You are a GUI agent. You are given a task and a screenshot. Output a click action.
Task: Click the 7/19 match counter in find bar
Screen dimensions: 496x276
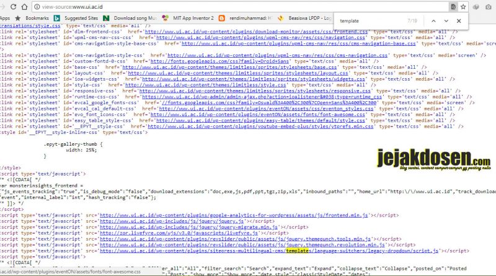coord(412,21)
